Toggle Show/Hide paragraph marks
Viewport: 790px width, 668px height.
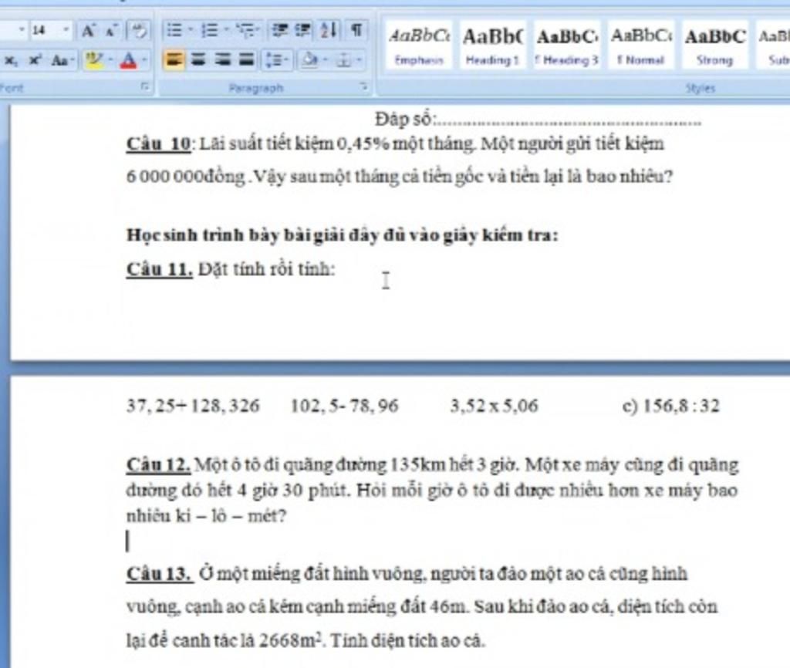[x=356, y=31]
